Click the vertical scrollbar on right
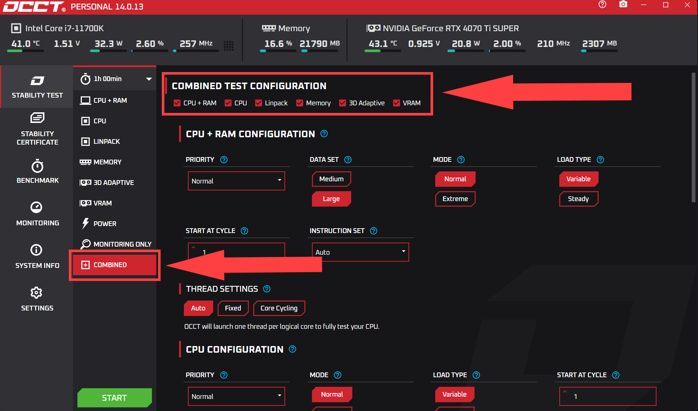 click(693, 138)
